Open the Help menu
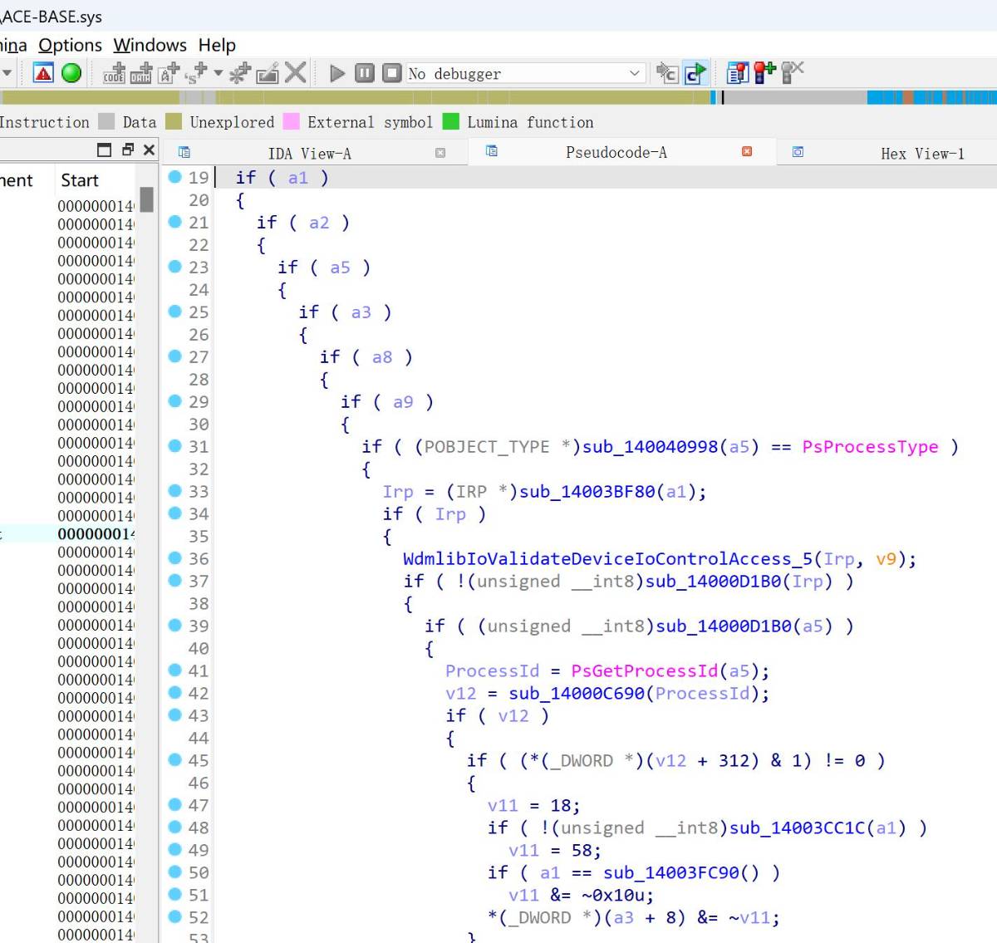997x943 pixels. (217, 45)
